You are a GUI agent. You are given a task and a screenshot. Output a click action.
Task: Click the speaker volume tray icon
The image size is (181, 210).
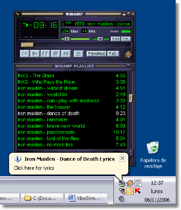click(122, 199)
